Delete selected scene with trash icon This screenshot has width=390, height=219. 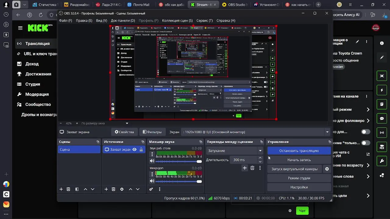(68, 189)
